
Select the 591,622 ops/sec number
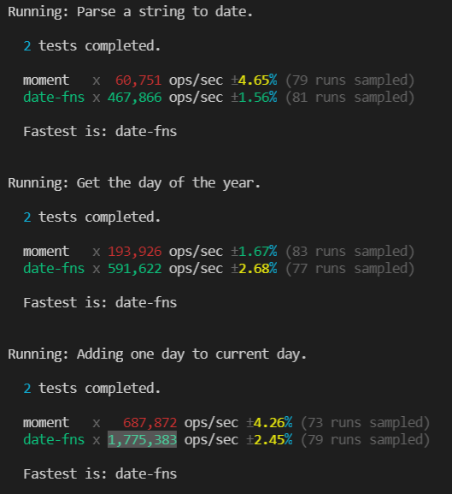[x=135, y=269]
